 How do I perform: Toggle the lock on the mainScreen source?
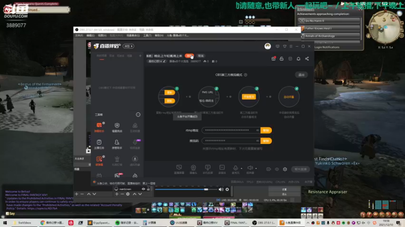pyautogui.click(x=148, y=189)
